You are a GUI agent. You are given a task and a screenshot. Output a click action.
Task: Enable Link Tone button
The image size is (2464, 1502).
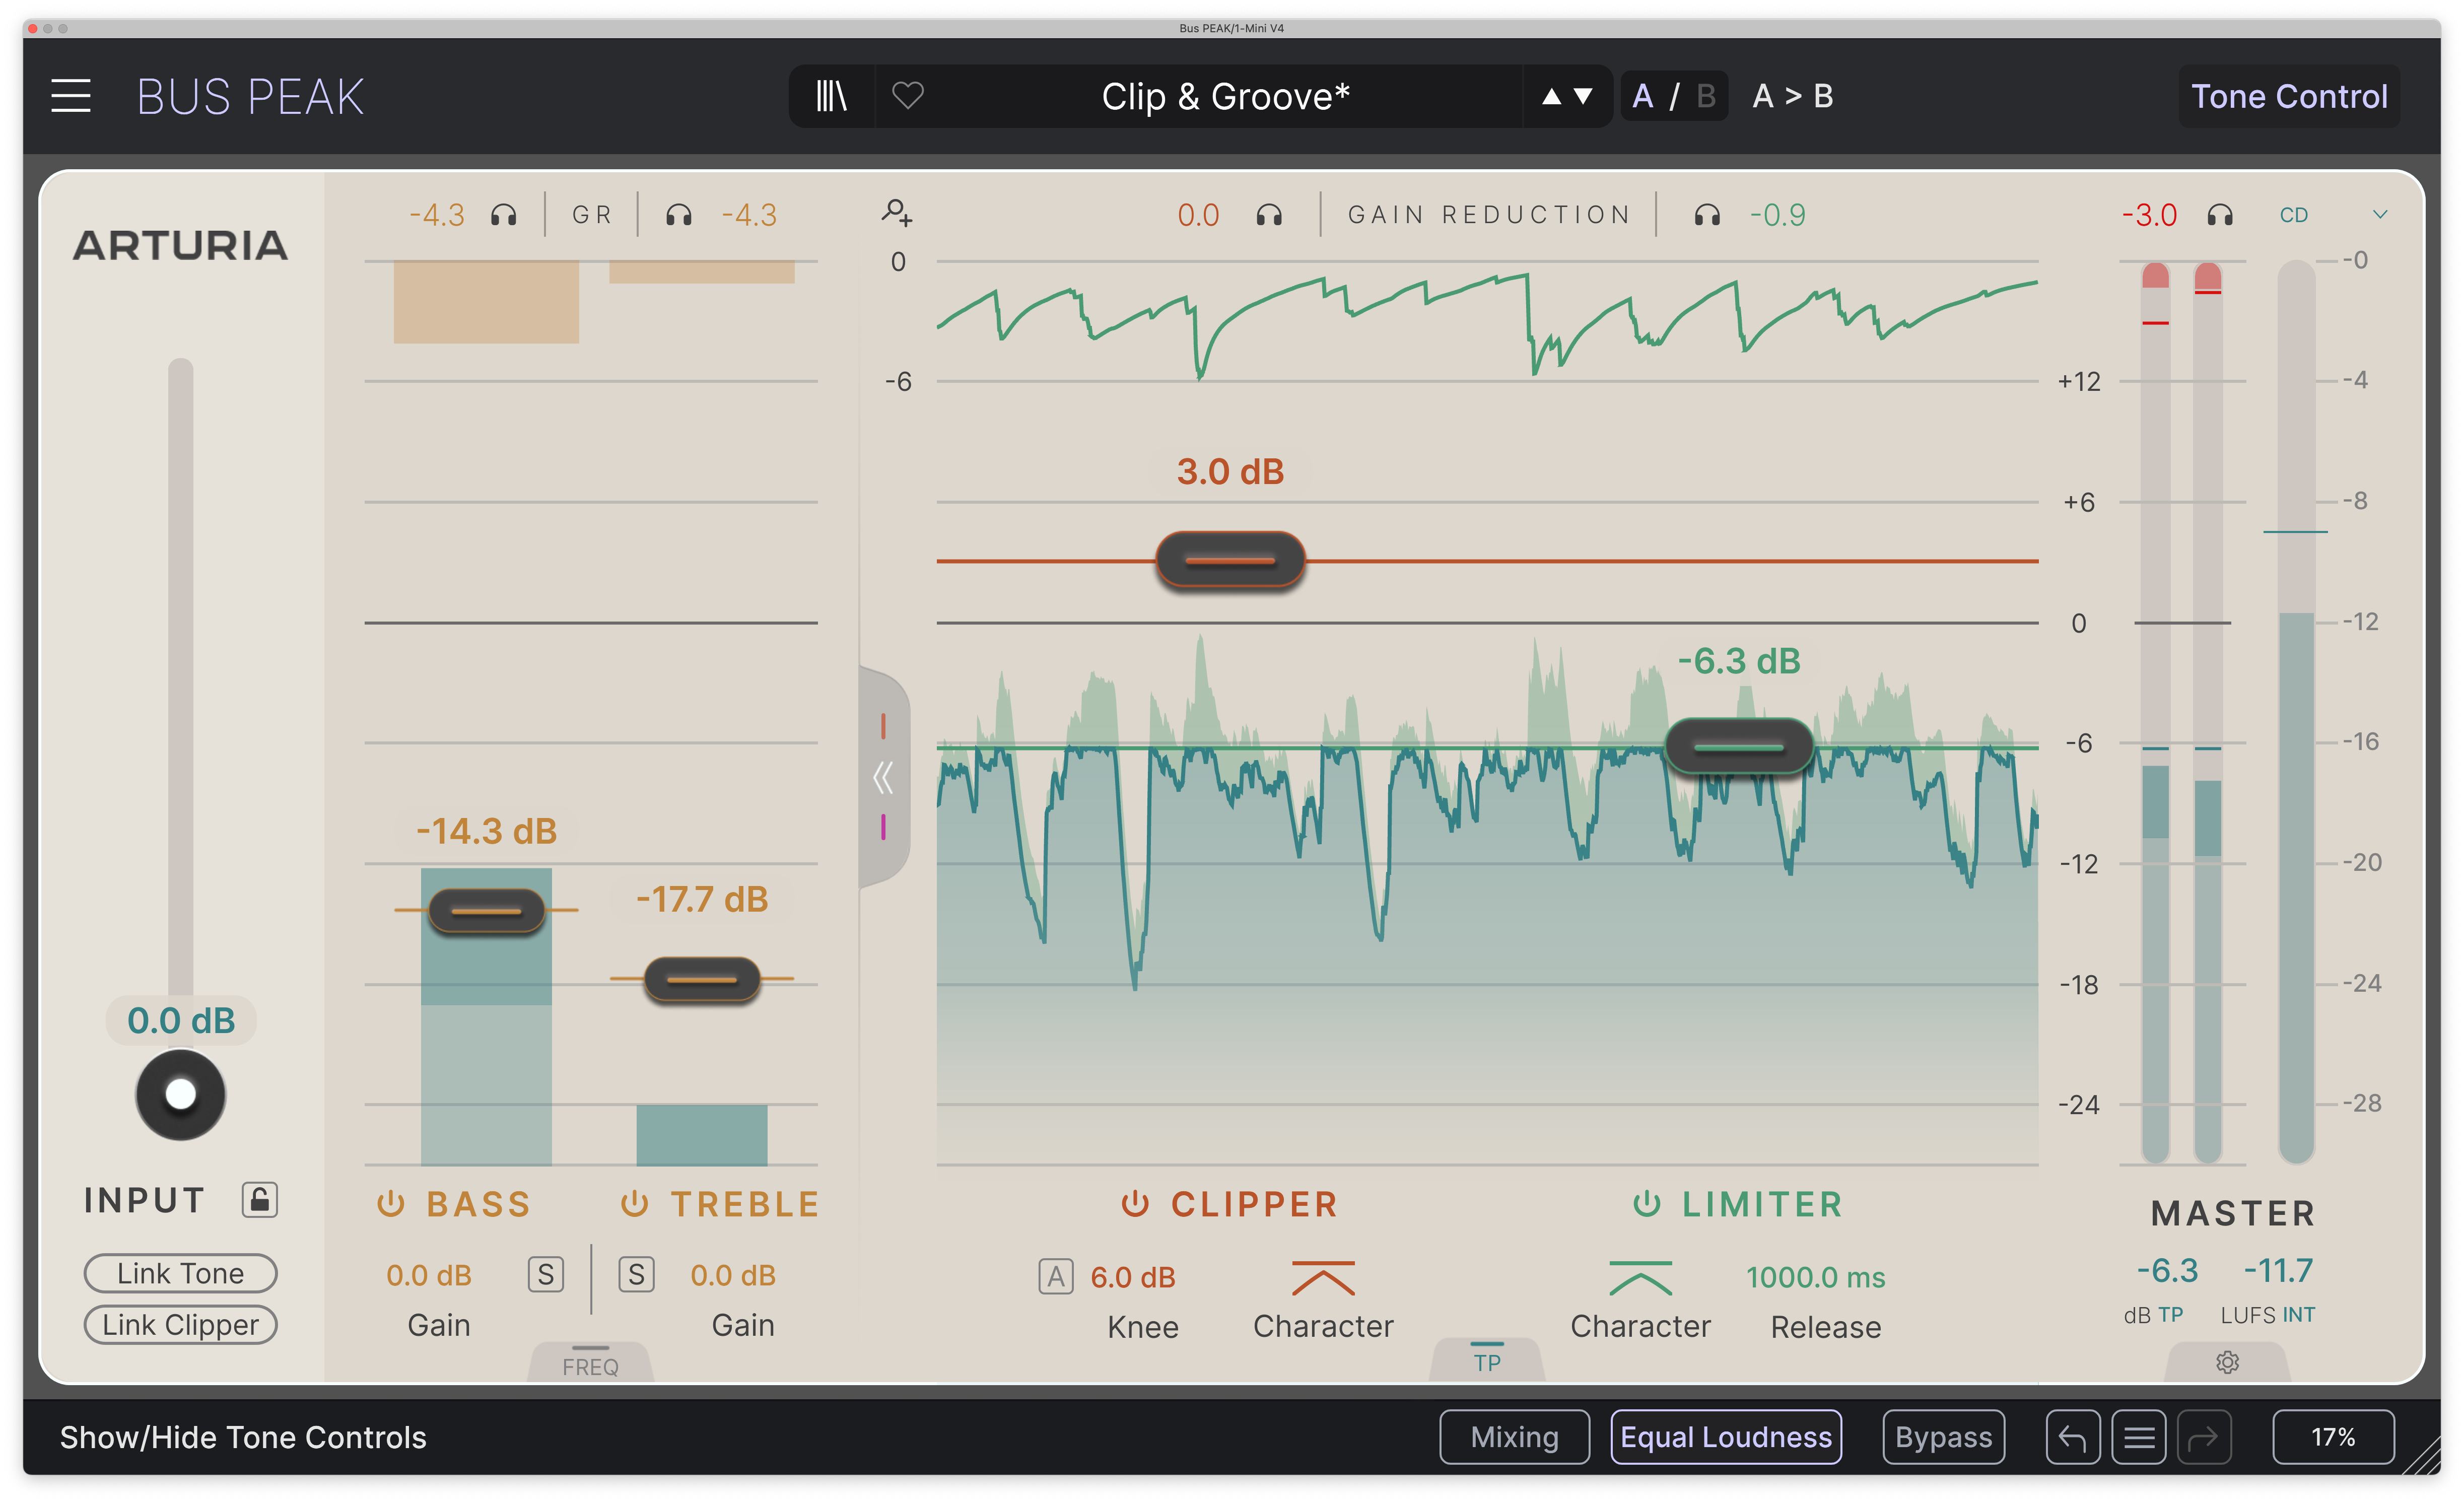(180, 1273)
